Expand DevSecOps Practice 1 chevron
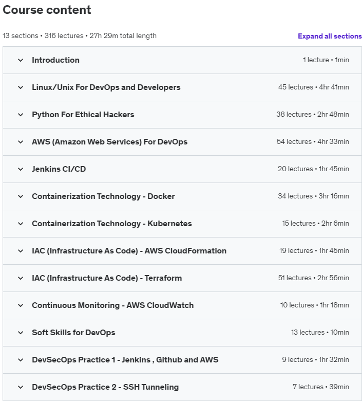 click(x=21, y=360)
